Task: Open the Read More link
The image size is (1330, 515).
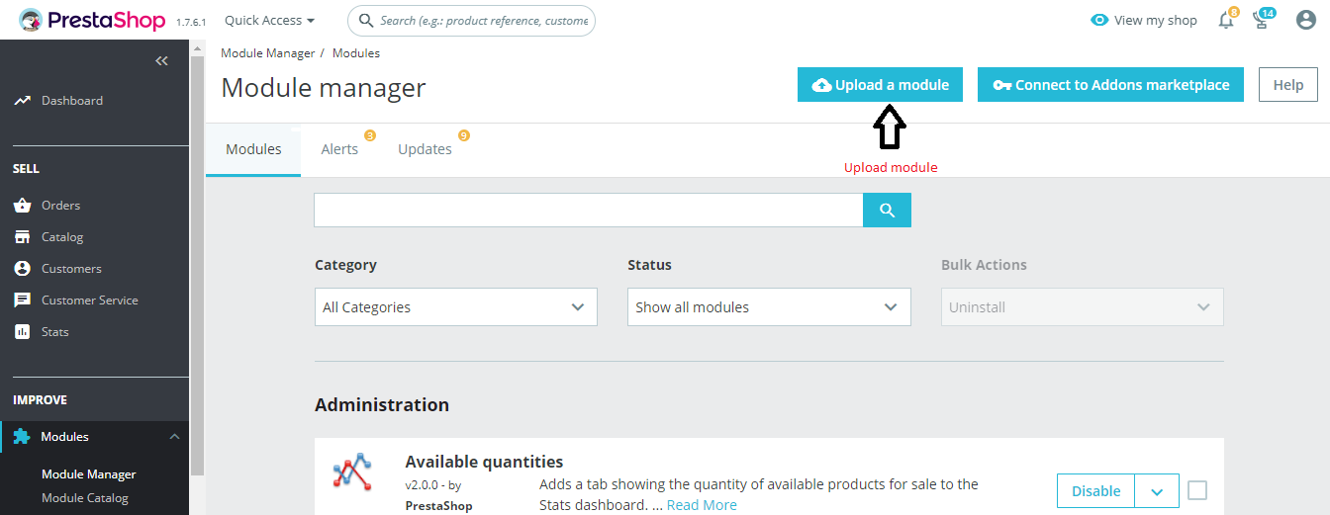Action: [702, 505]
